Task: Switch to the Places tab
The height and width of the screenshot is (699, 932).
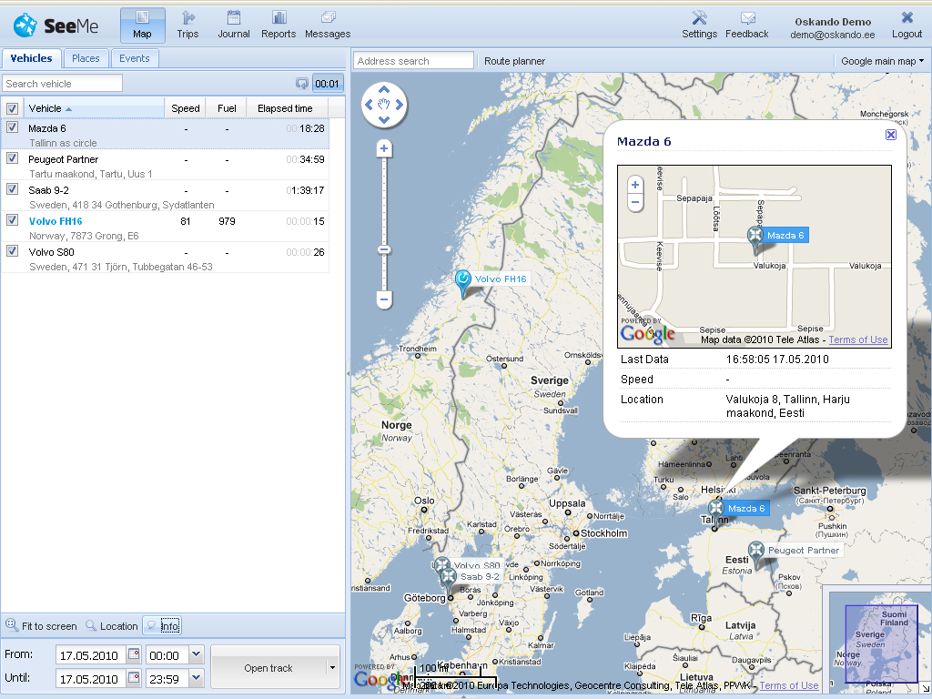Action: tap(86, 58)
